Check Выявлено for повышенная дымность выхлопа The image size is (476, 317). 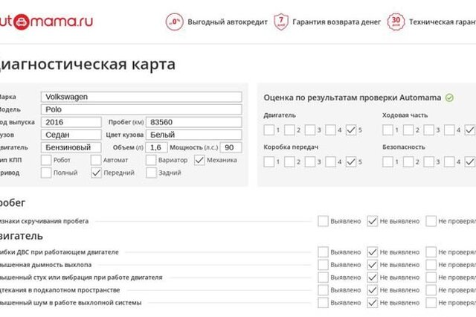(323, 265)
